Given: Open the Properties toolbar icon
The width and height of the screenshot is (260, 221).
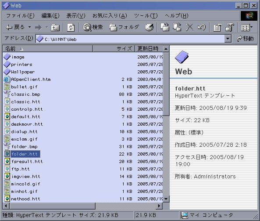Looking at the screenshot, I should (x=217, y=27).
